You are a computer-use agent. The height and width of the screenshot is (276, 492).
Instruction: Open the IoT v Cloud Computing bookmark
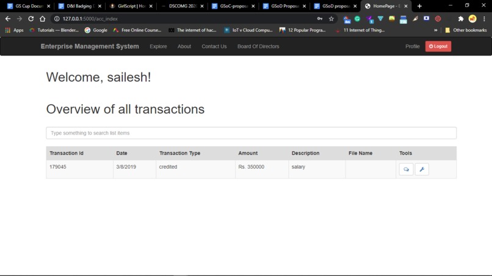tap(248, 30)
